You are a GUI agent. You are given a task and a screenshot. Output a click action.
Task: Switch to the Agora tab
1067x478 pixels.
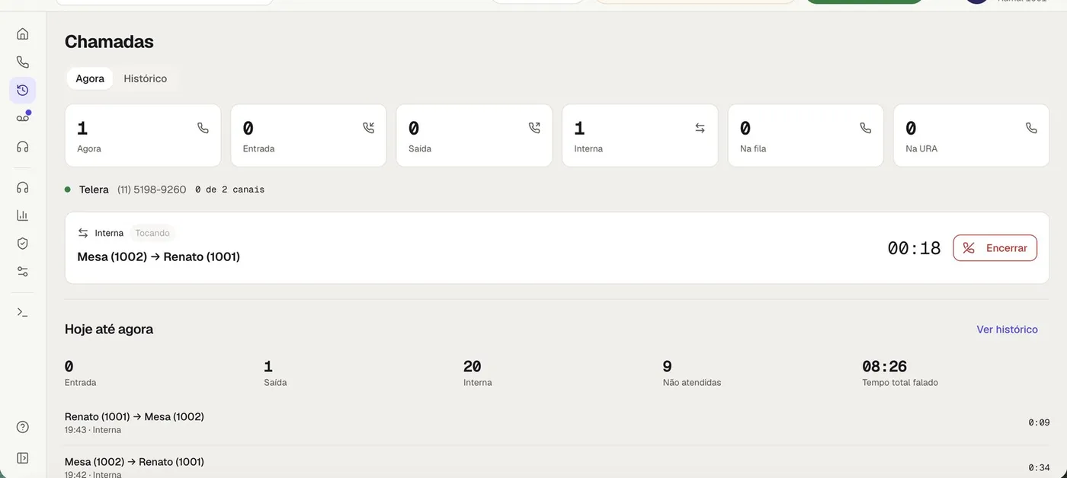pos(90,78)
